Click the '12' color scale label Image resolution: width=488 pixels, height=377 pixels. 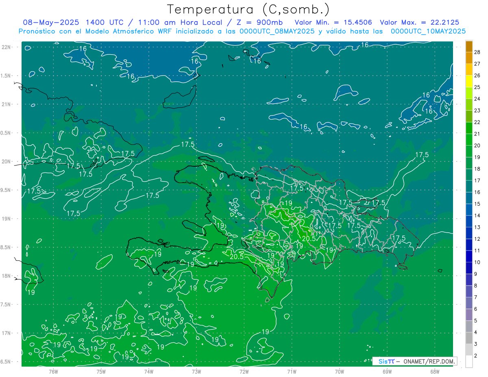(x=477, y=239)
